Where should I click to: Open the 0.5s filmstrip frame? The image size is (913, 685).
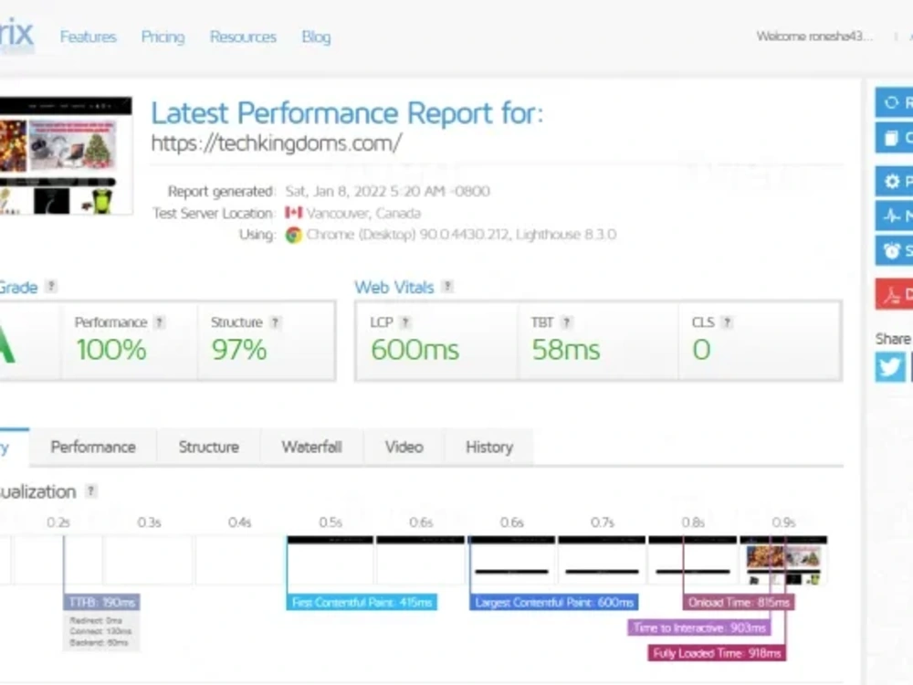coord(331,561)
